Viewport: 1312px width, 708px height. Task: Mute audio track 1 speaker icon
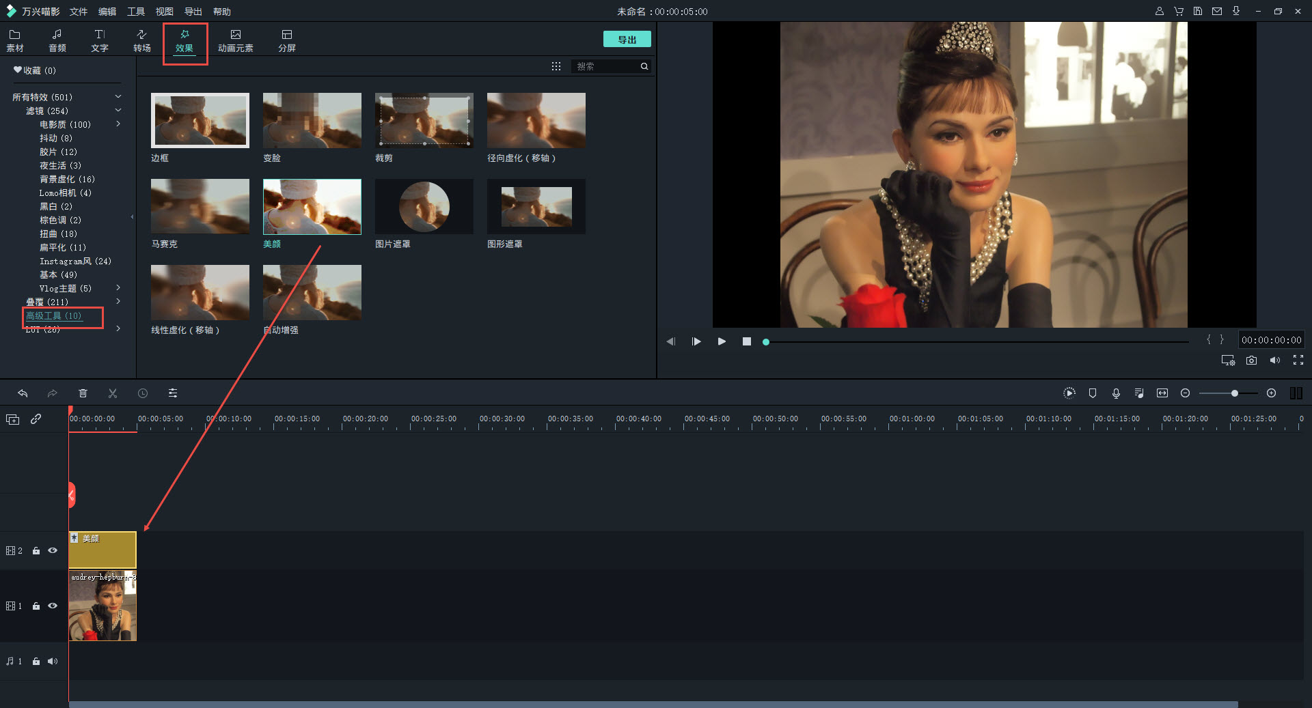(x=53, y=661)
